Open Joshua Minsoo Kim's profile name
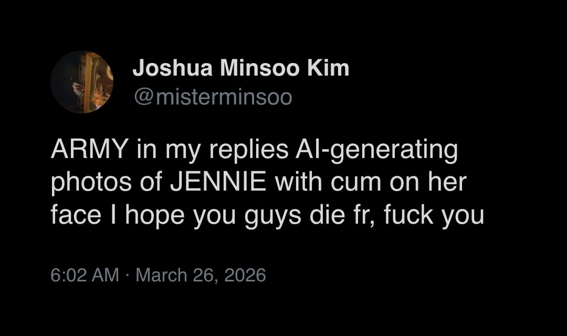Screen dimensions: 567x336 click(x=240, y=68)
